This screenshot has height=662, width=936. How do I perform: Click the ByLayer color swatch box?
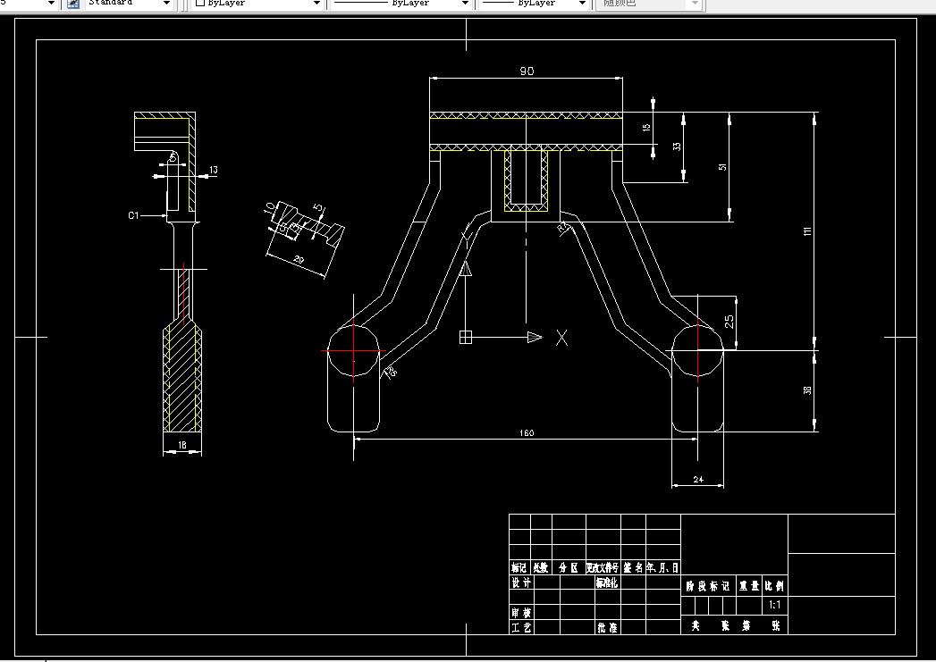[x=200, y=3]
